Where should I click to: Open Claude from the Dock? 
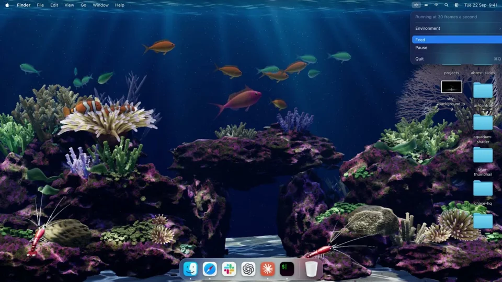pyautogui.click(x=268, y=269)
